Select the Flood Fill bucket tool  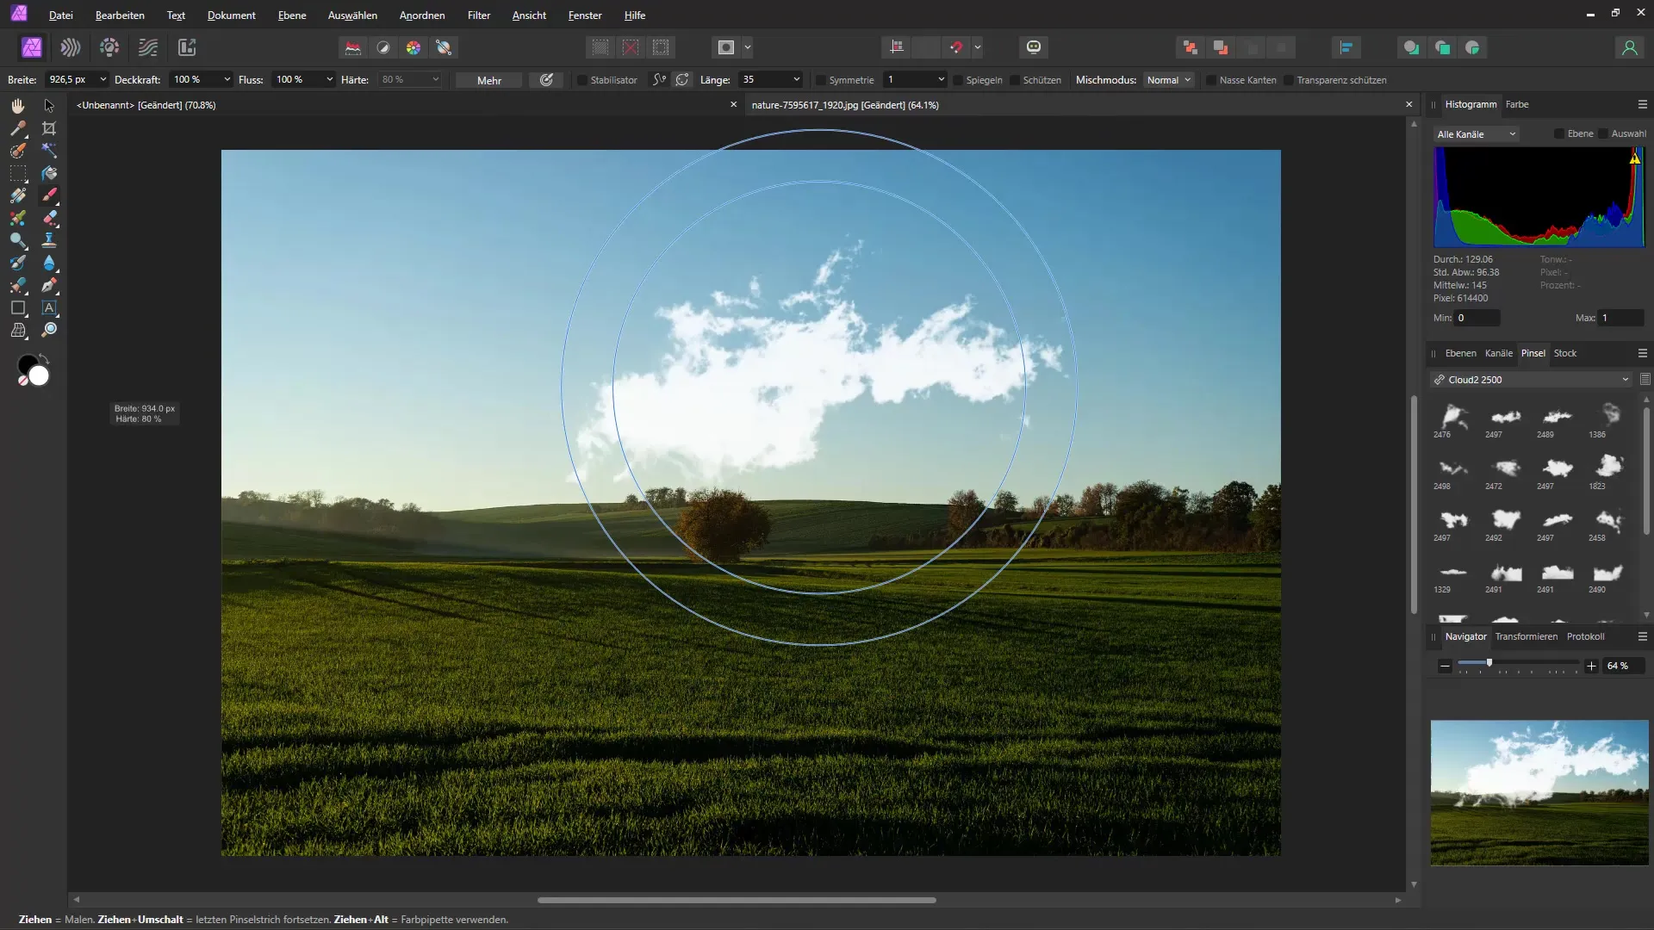(49, 173)
